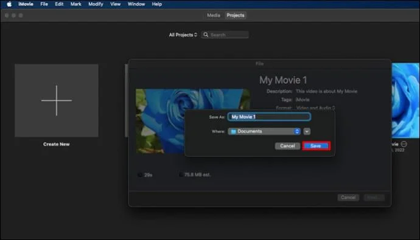The image size is (420, 240).
Task: Click the Description text about My Movie
Action: (326, 91)
